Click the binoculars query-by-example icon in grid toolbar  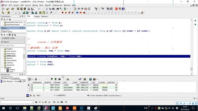(59, 79)
